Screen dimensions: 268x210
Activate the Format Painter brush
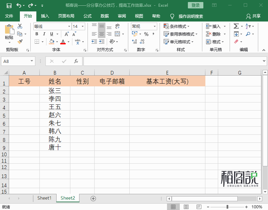pyautogui.click(x=20, y=42)
